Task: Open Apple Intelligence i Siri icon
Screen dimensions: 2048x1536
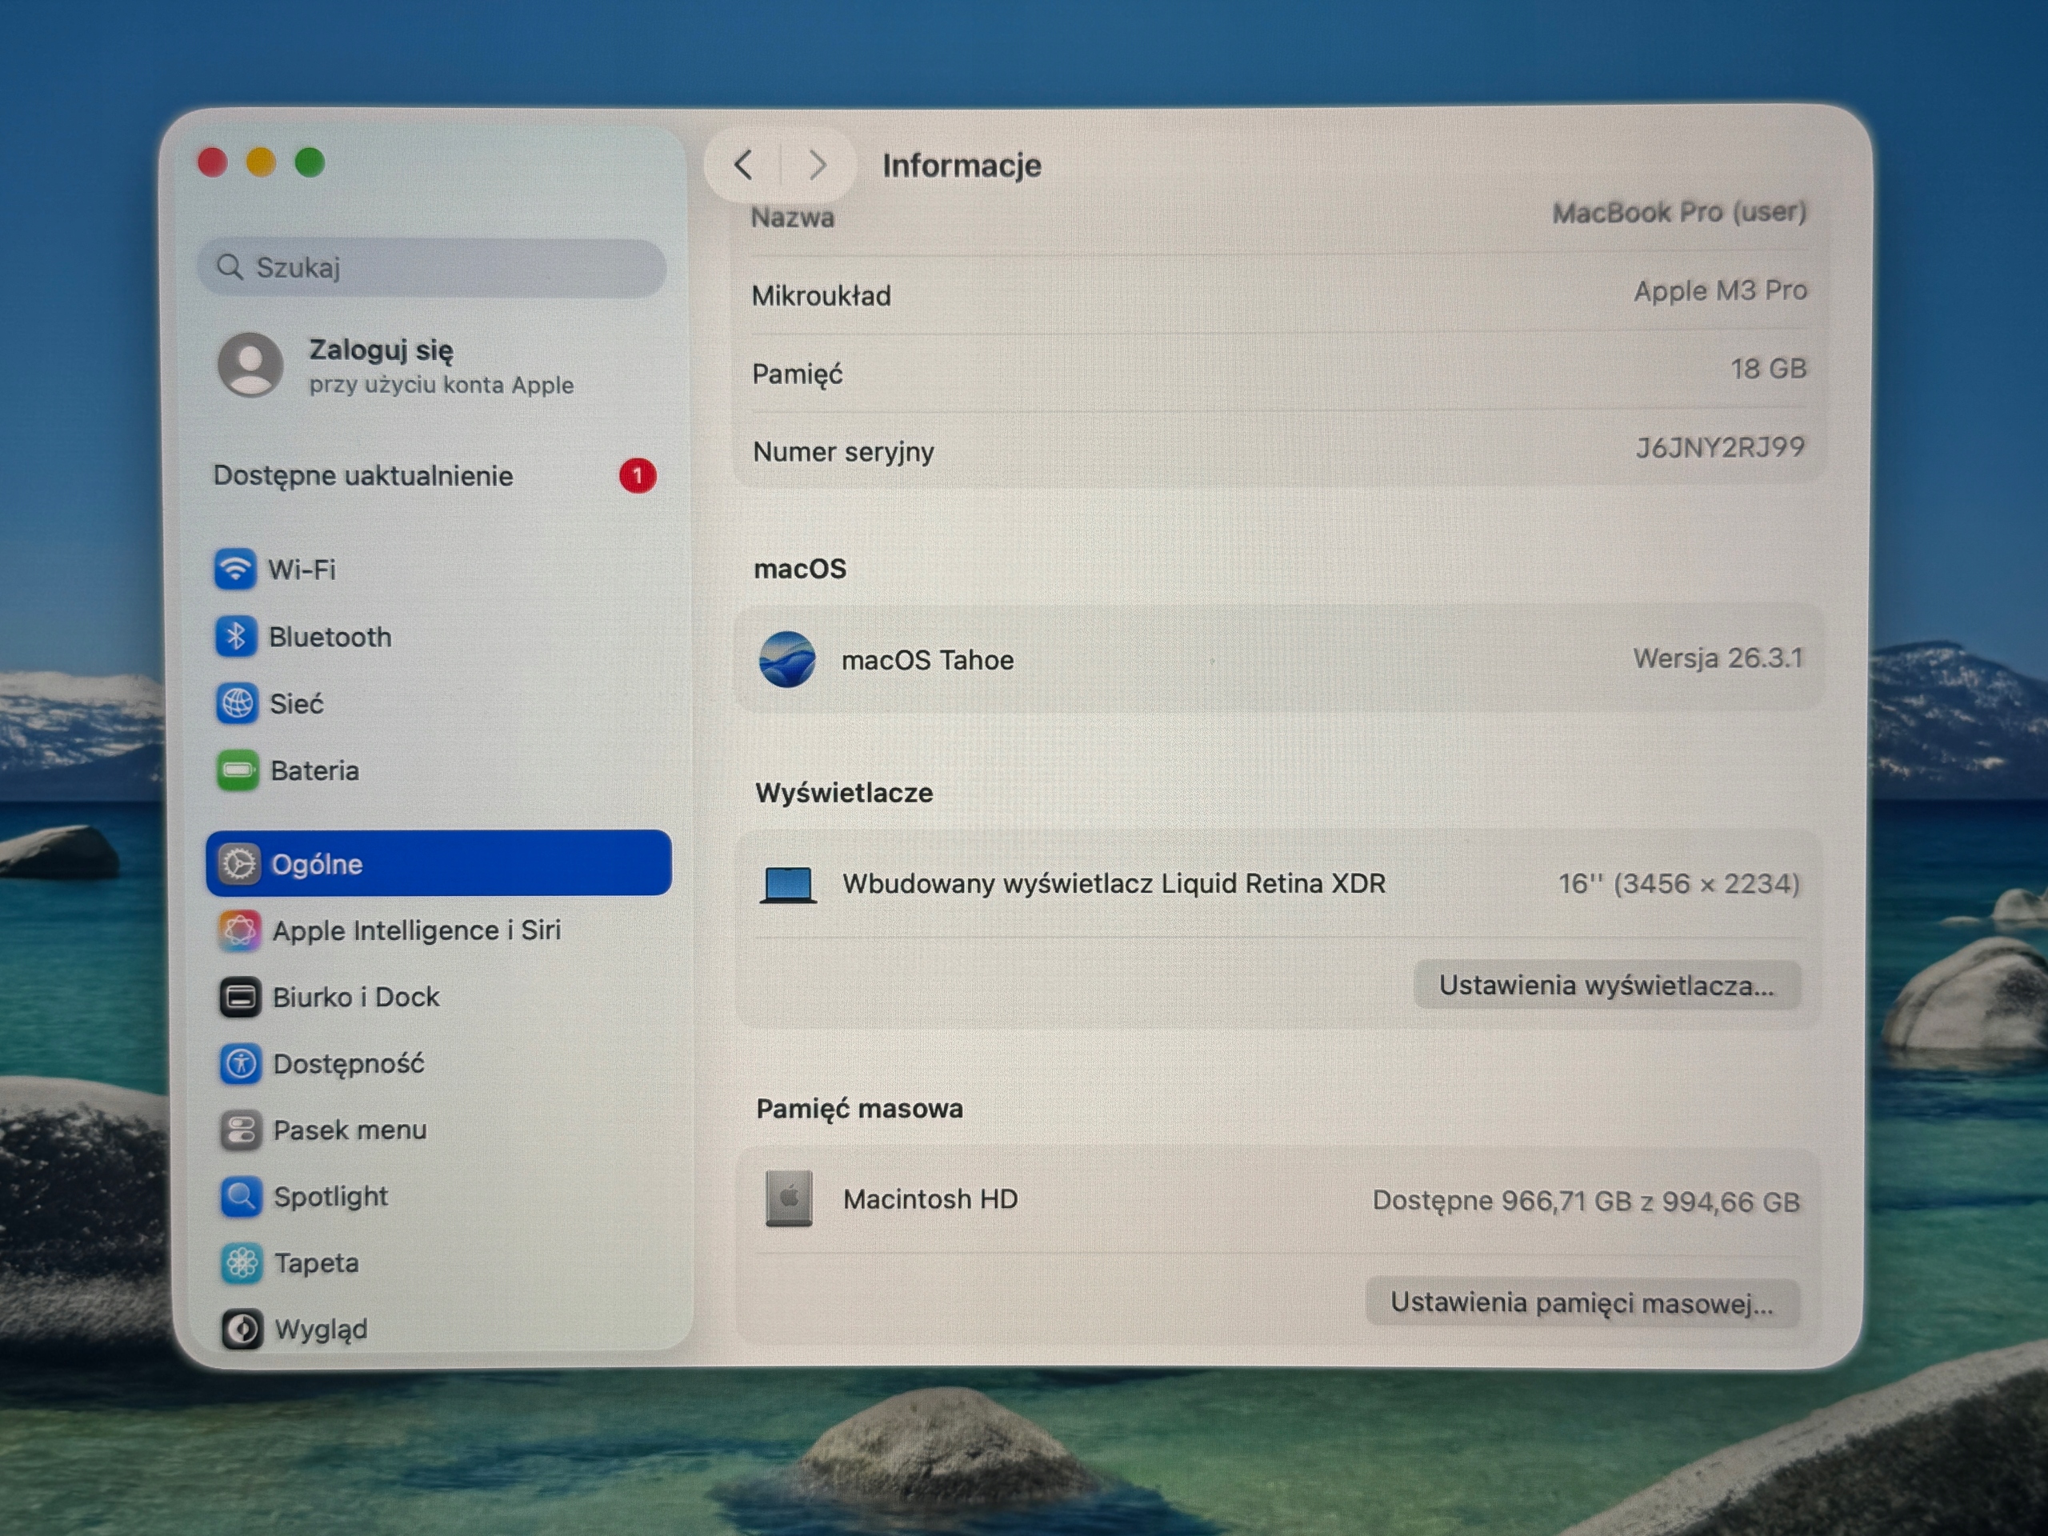Action: pos(240,930)
